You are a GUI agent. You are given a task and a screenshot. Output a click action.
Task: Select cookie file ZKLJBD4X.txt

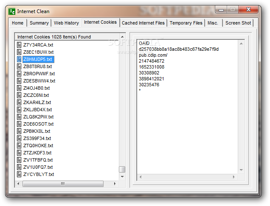pos(37,110)
